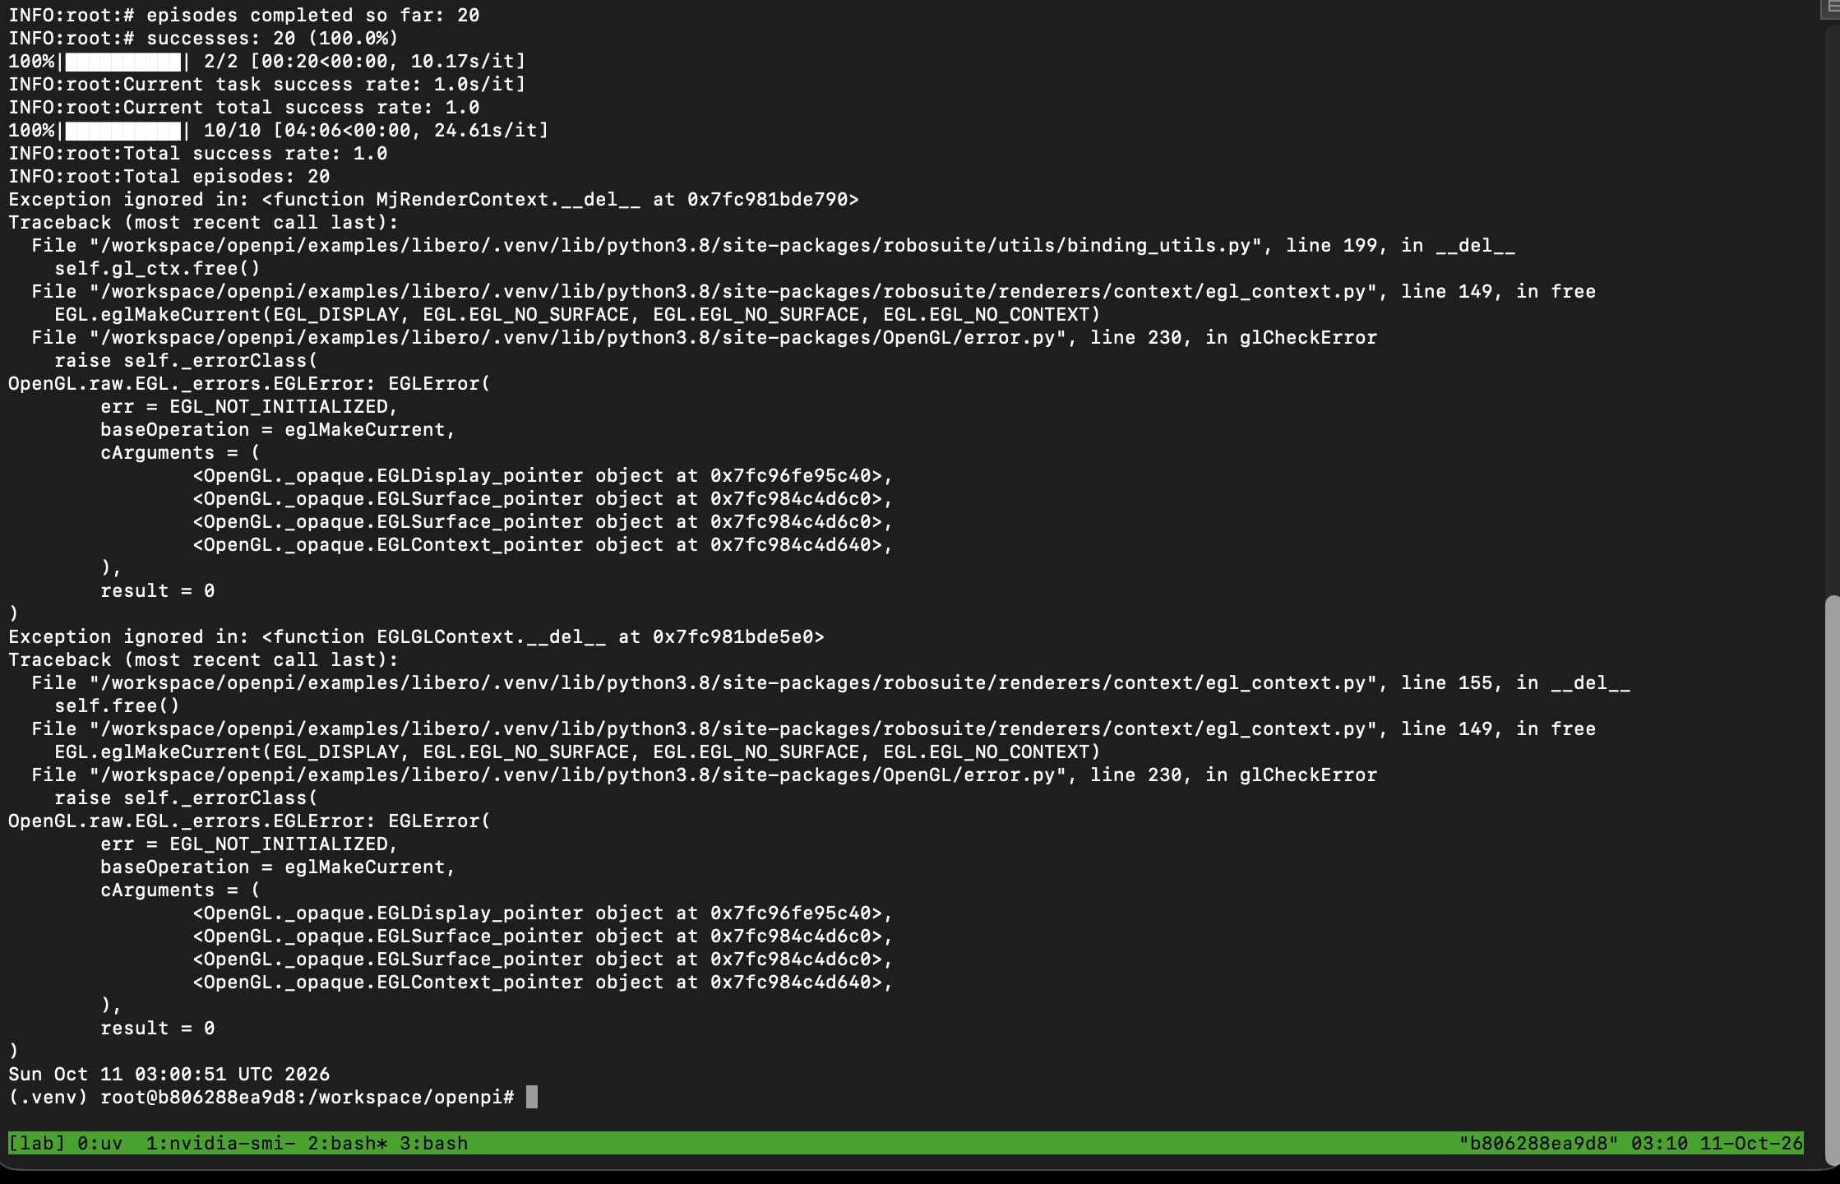Click the shell prompt cursor block
The height and width of the screenshot is (1184, 1840).
pyautogui.click(x=532, y=1097)
